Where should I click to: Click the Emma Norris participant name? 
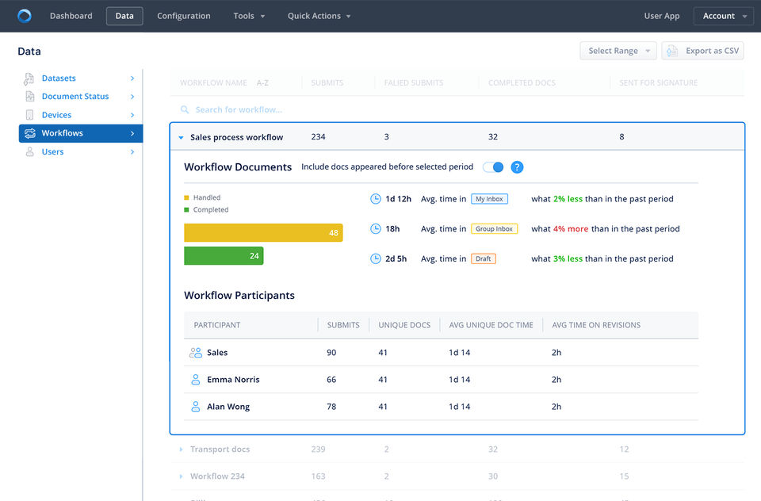click(x=233, y=380)
